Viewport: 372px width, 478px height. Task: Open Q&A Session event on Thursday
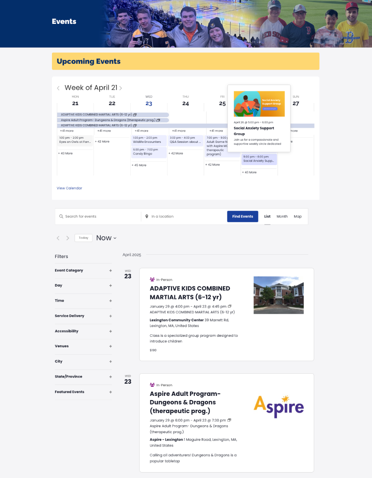[186, 140]
